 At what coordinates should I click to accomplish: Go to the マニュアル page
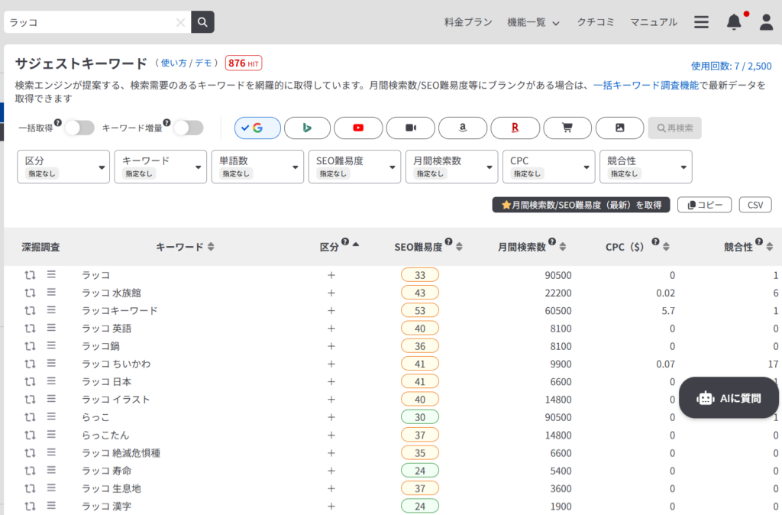(653, 22)
